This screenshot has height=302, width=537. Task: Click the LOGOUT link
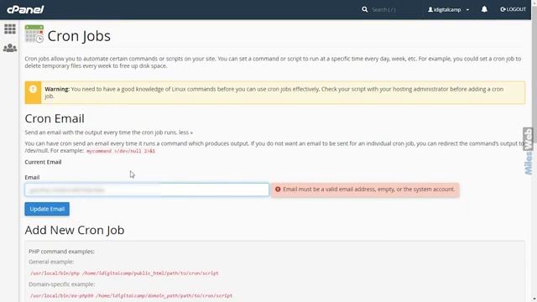(513, 9)
